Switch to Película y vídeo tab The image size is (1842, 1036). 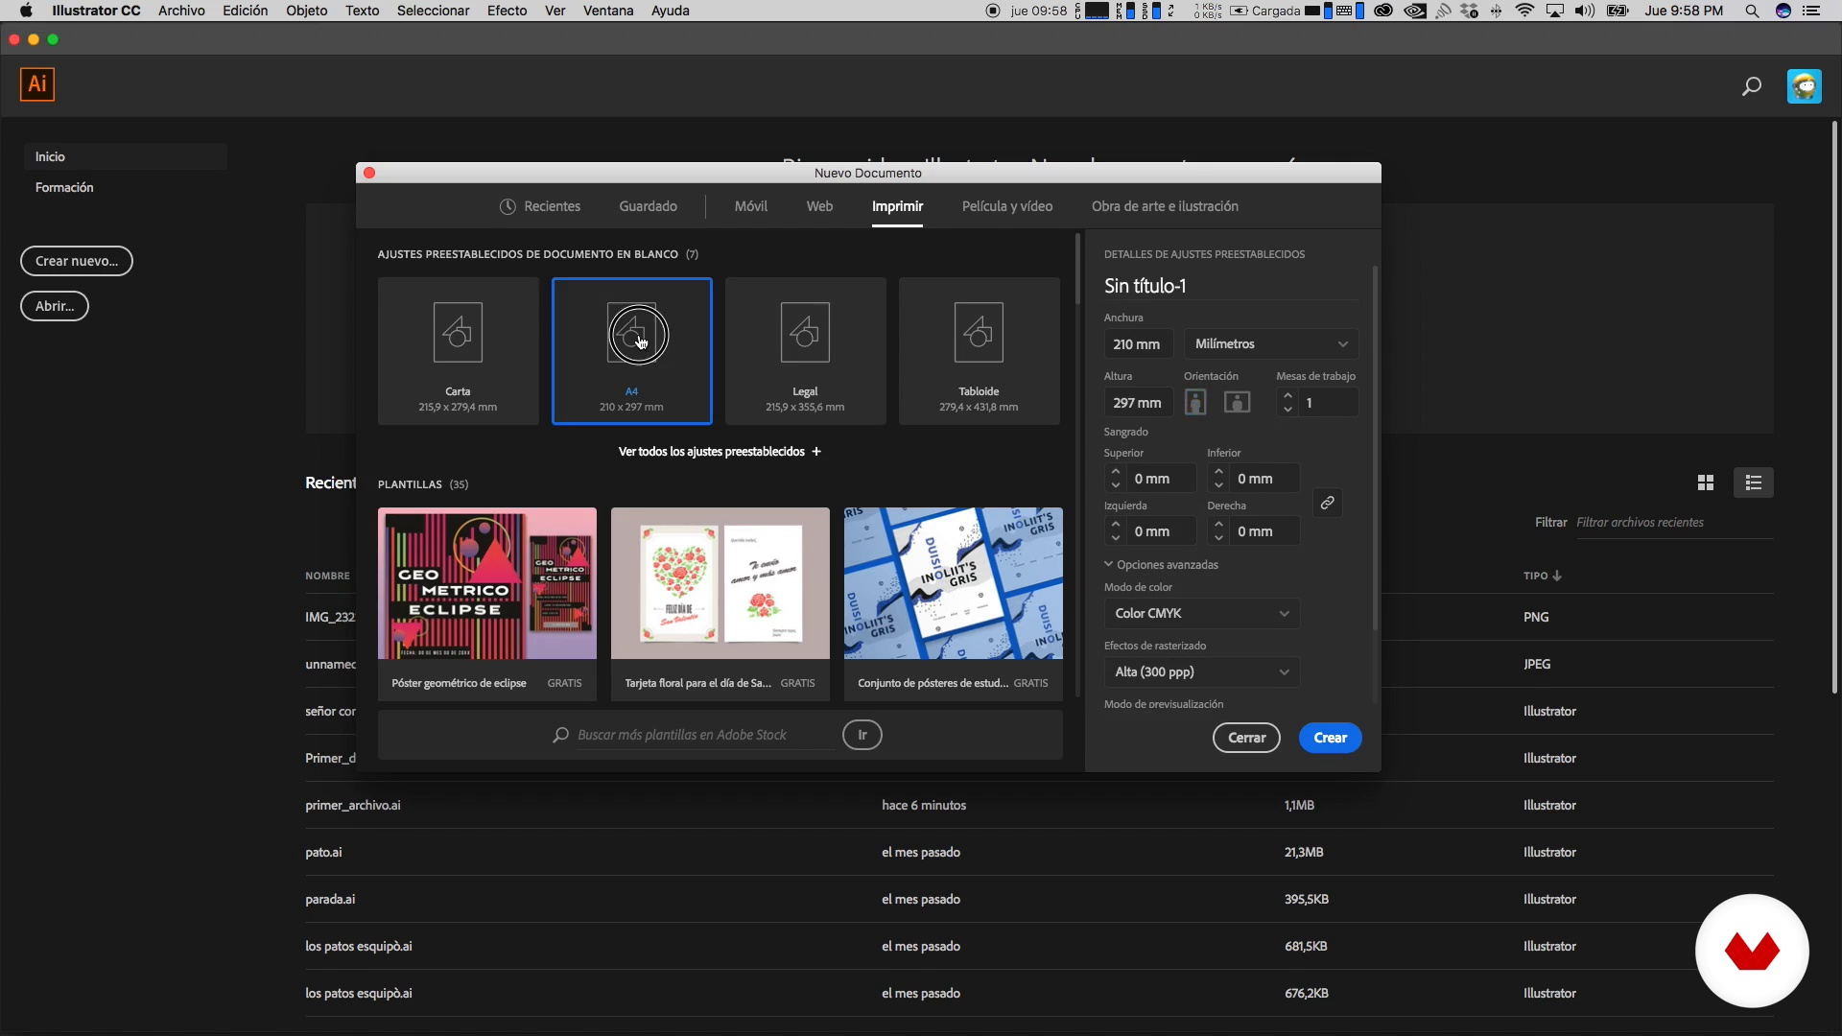(x=1007, y=207)
